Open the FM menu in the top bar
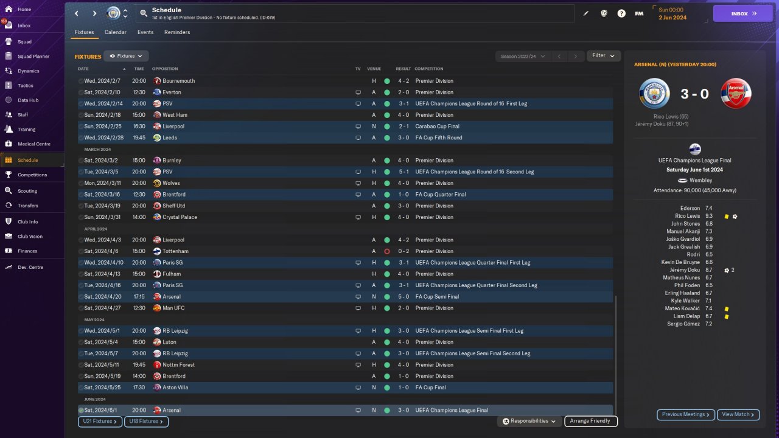The height and width of the screenshot is (438, 779). (x=639, y=13)
